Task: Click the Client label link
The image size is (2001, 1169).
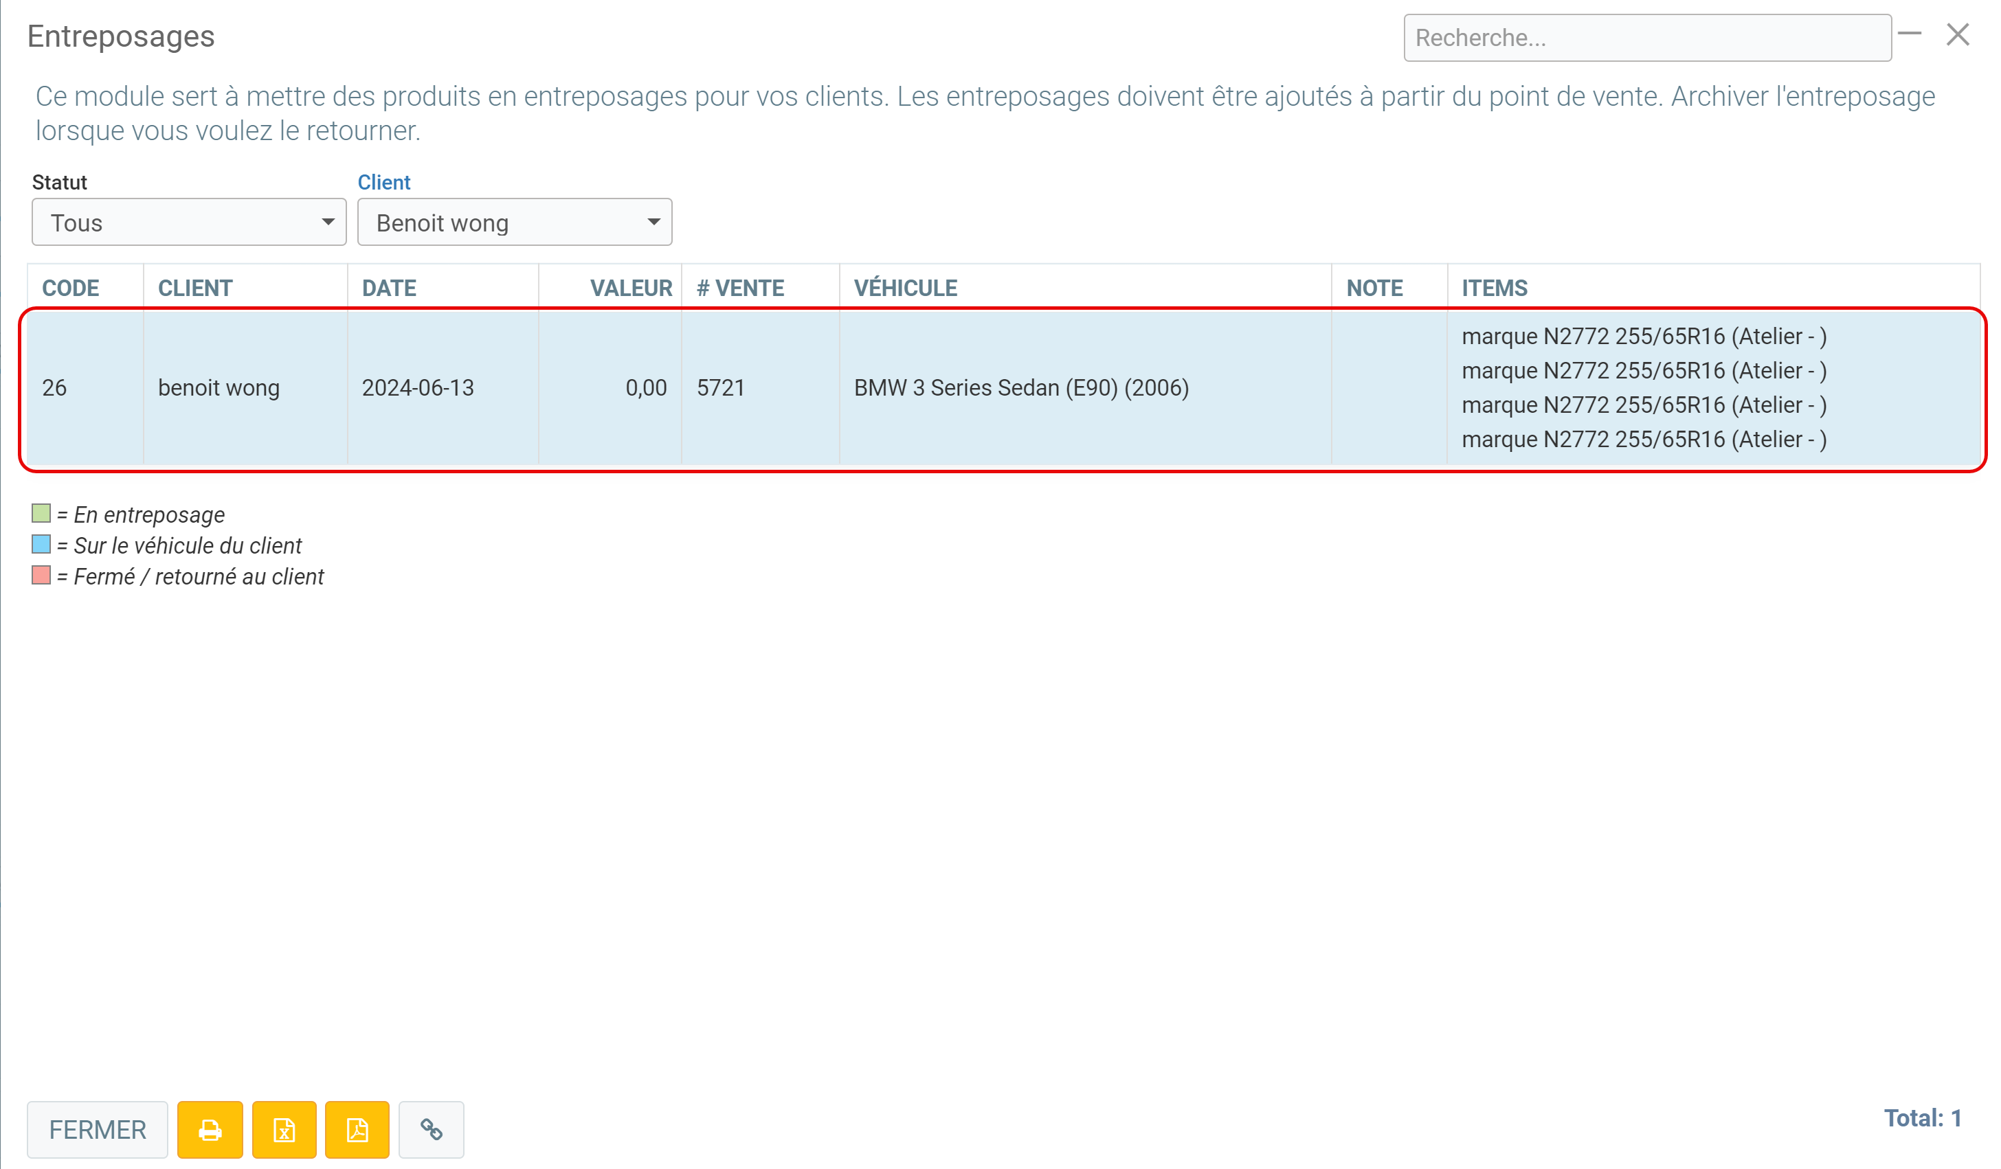Action: (x=383, y=183)
